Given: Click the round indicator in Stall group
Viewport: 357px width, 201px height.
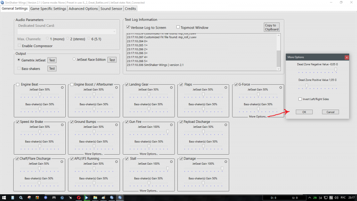Looking at the screenshot, I should [171, 162].
